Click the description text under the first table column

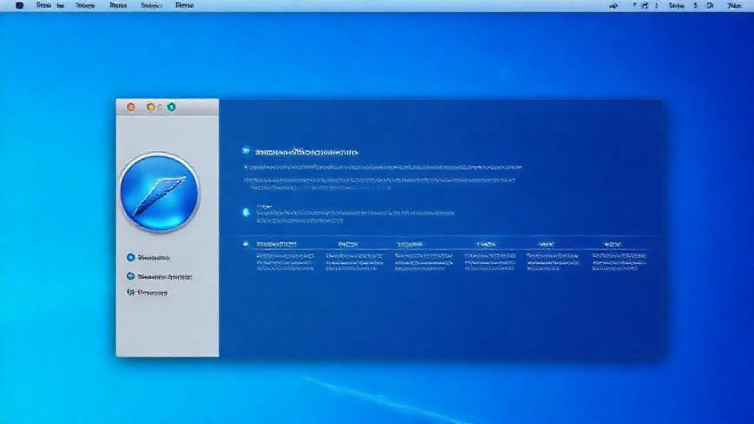(286, 261)
